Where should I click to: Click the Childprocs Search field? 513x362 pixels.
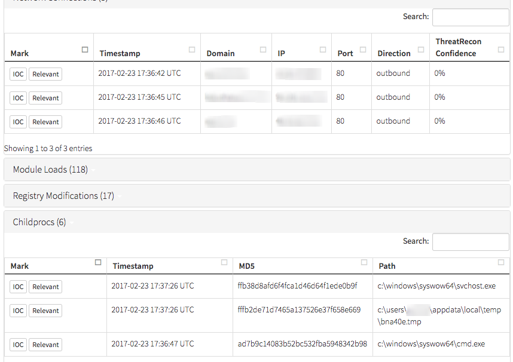[x=470, y=242]
